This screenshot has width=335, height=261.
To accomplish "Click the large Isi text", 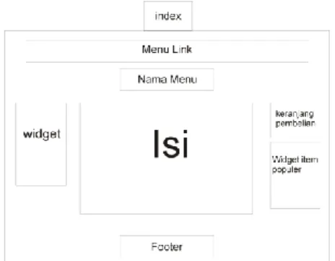I will 170,144.
